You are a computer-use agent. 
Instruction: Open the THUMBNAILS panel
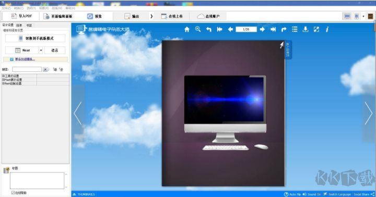point(84,194)
